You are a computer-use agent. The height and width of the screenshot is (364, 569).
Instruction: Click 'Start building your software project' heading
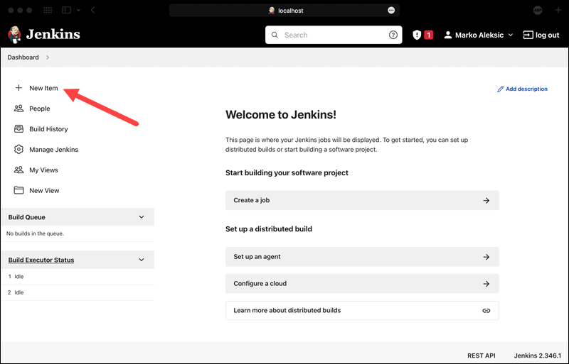pos(287,172)
